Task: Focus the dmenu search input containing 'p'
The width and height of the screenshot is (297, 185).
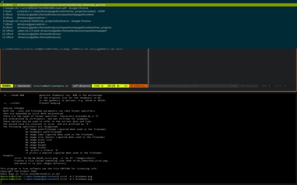Action: 148,1
